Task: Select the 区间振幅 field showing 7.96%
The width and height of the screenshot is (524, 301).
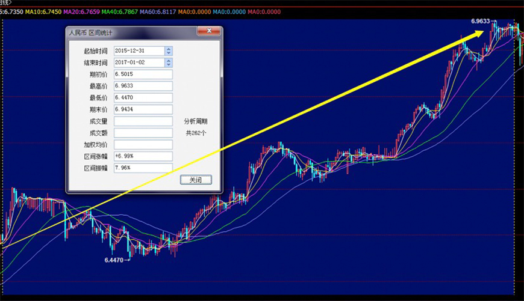Action: click(143, 168)
